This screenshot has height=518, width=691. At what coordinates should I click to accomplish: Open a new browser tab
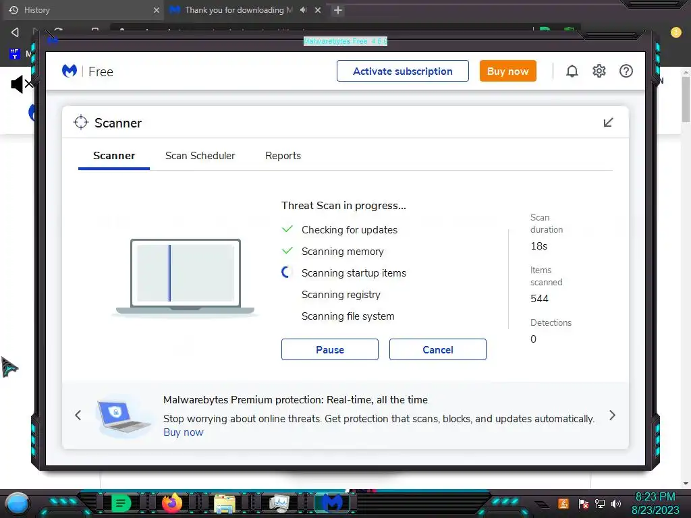(337, 10)
